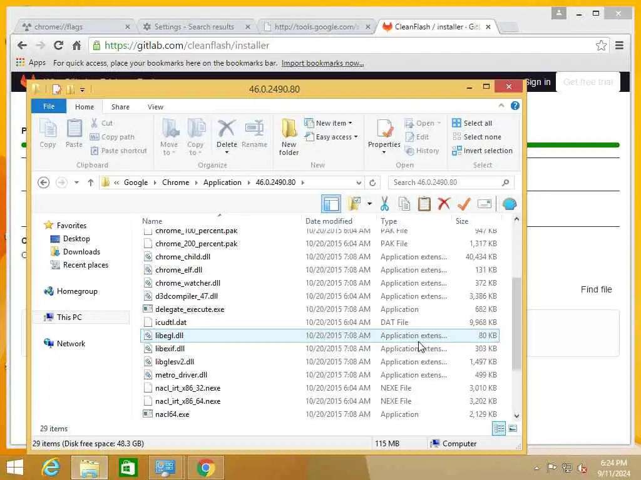
Task: Click the Explorer vertical scrollbar thumb
Action: [x=516, y=322]
